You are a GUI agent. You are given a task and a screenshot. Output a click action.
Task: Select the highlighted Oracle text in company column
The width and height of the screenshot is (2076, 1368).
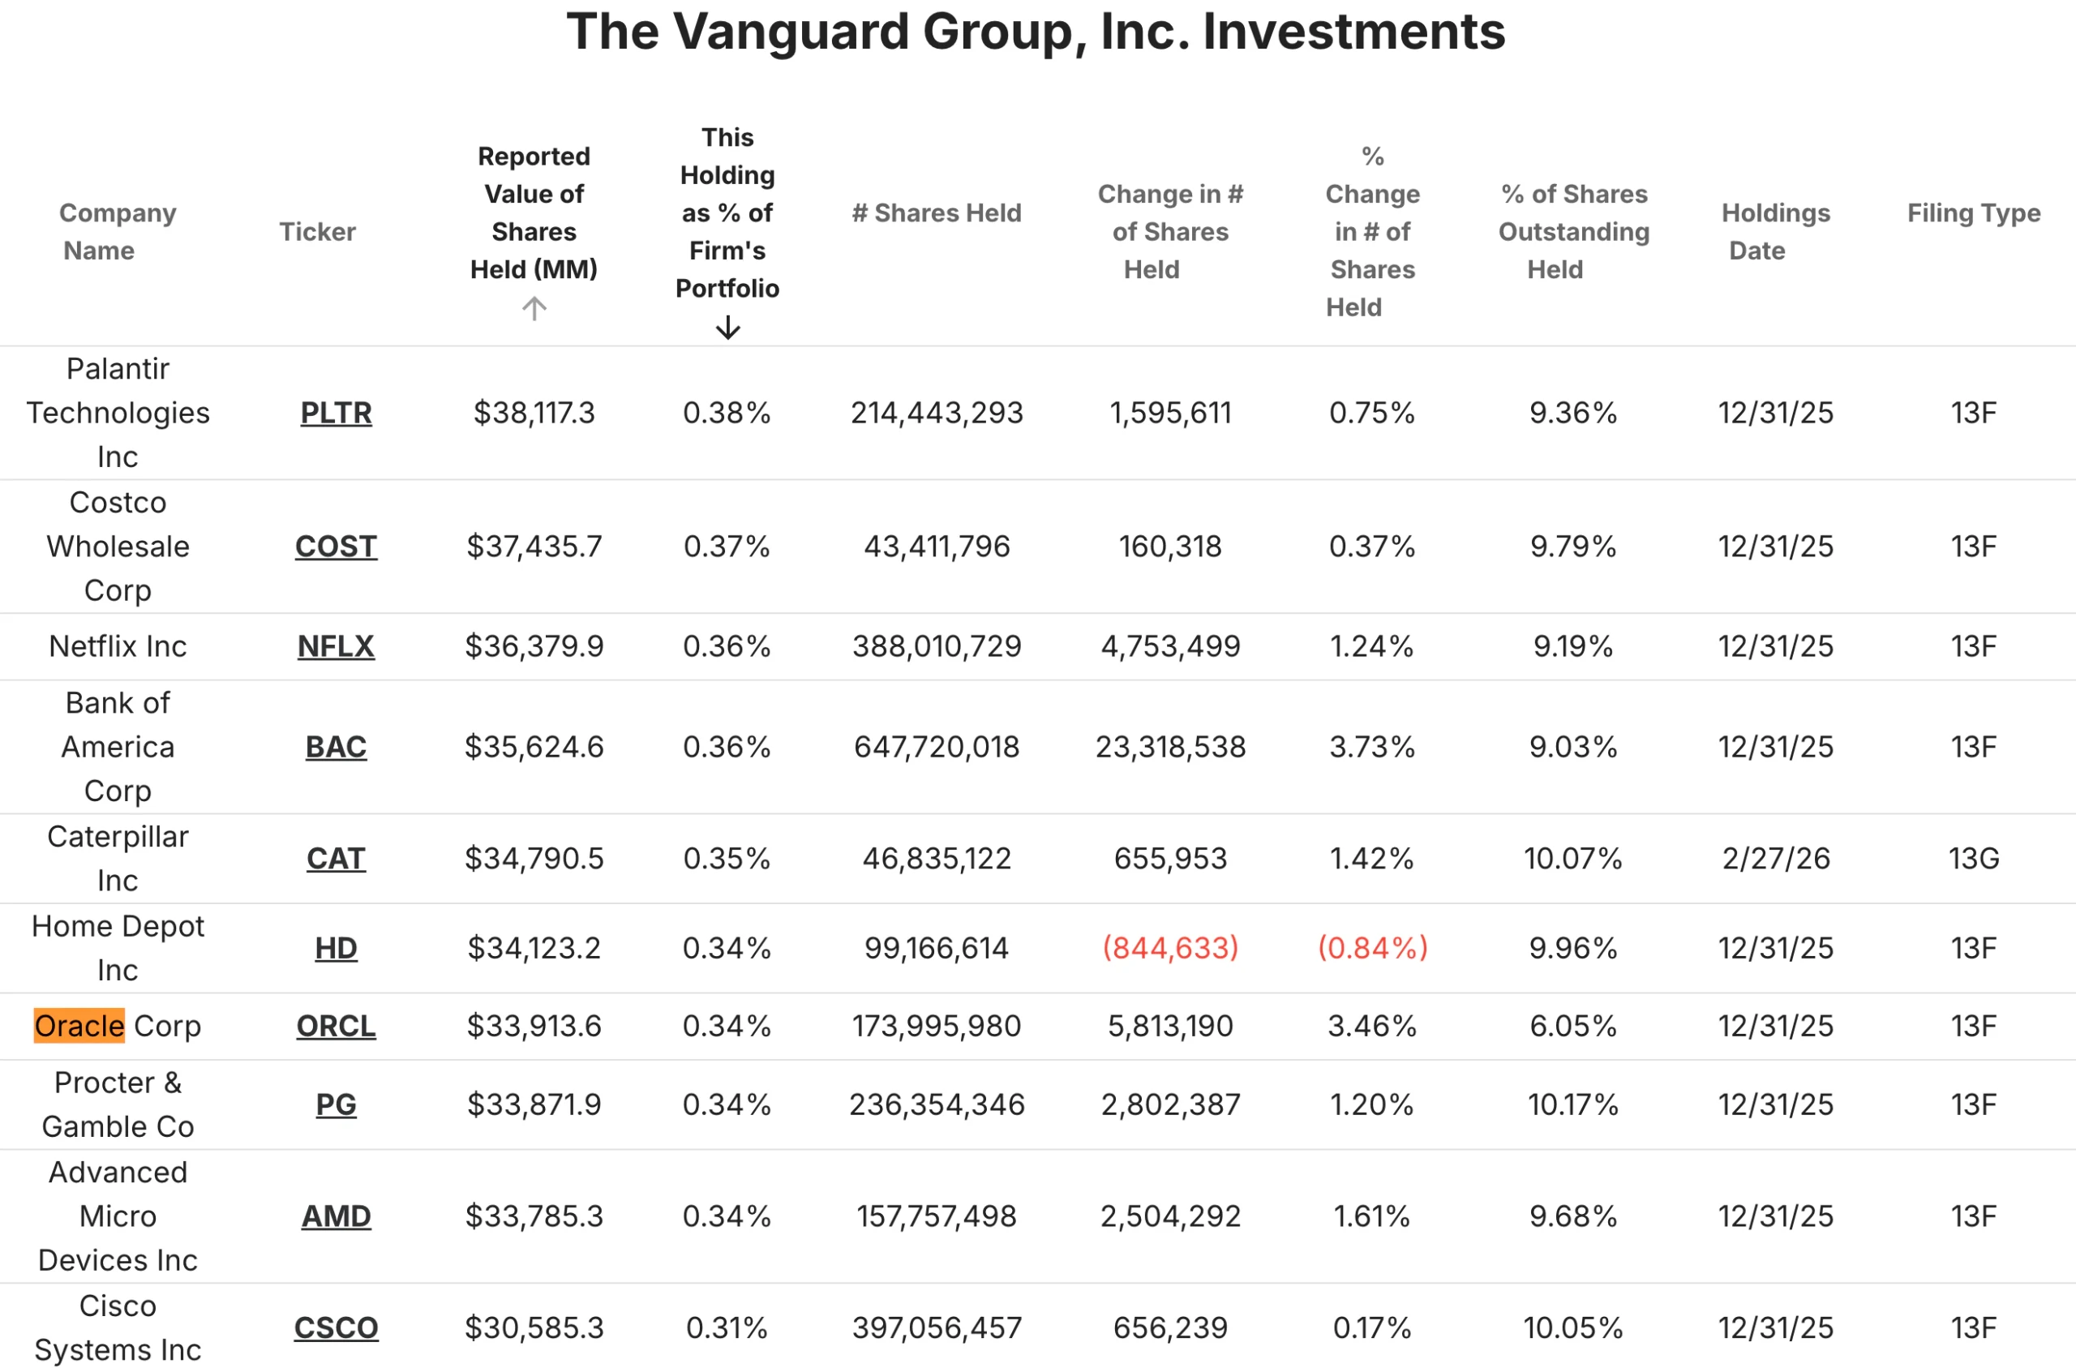(79, 1026)
